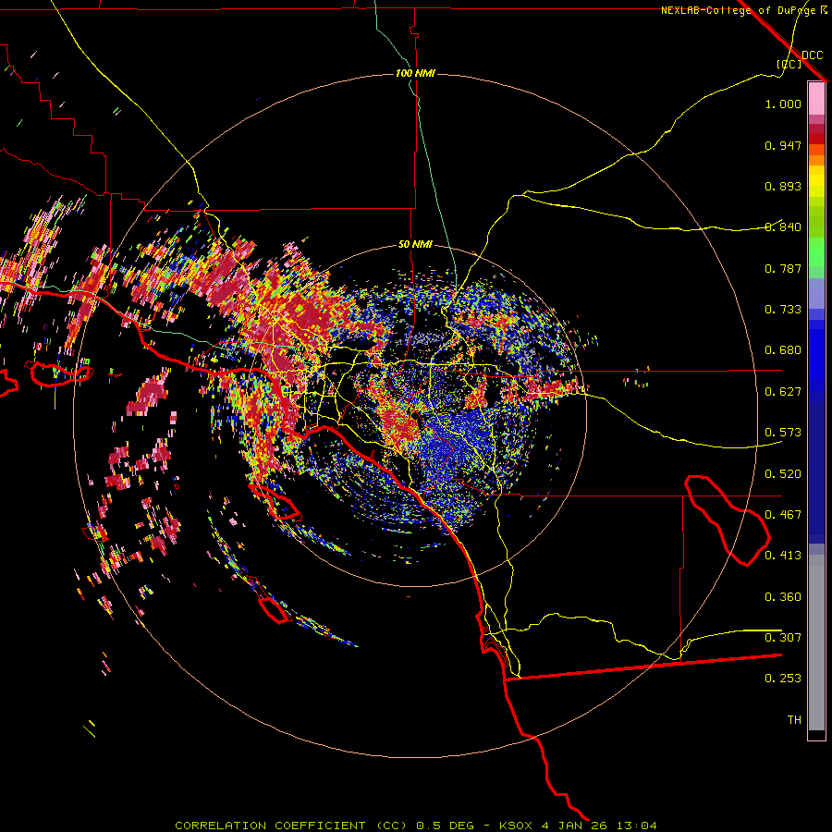Image resolution: width=832 pixels, height=832 pixels.
Task: Select the 0.253 legend value
Action: (783, 679)
